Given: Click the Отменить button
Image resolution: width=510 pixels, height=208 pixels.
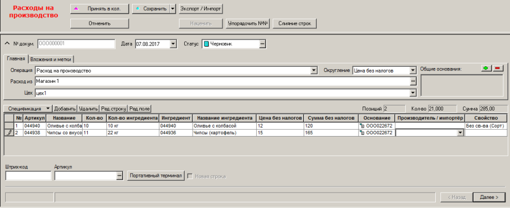Looking at the screenshot, I should (x=100, y=23).
